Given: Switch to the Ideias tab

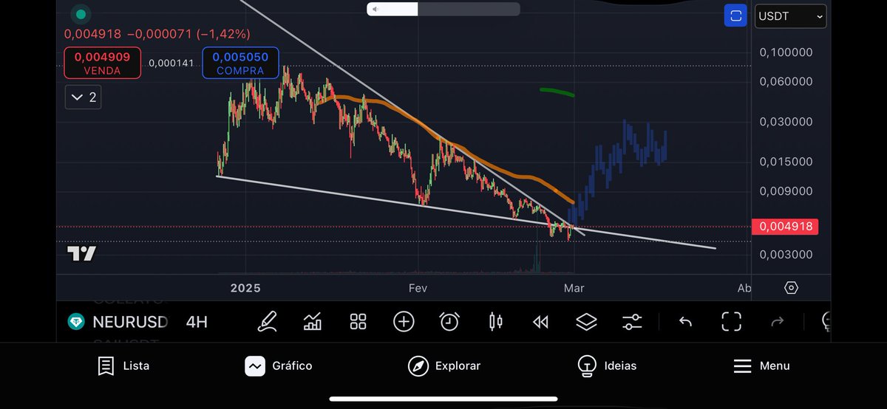Looking at the screenshot, I should click(607, 365).
